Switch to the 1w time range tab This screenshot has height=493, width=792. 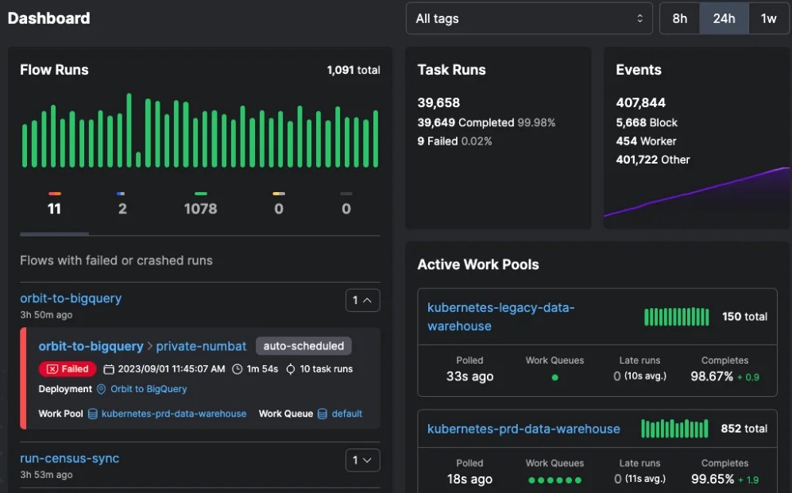(x=768, y=17)
